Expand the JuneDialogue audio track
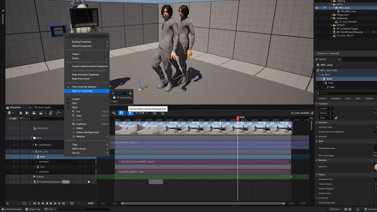Image resolution: width=377 pixels, height=212 pixels. (33, 145)
